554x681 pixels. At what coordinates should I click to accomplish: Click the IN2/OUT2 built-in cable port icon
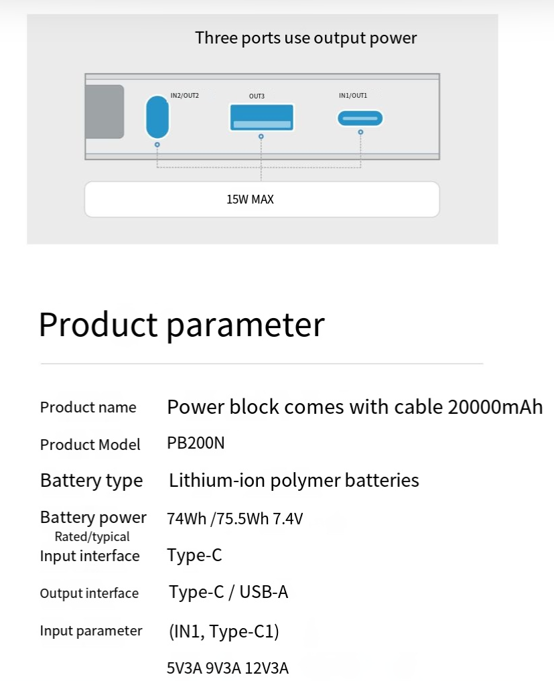click(157, 117)
